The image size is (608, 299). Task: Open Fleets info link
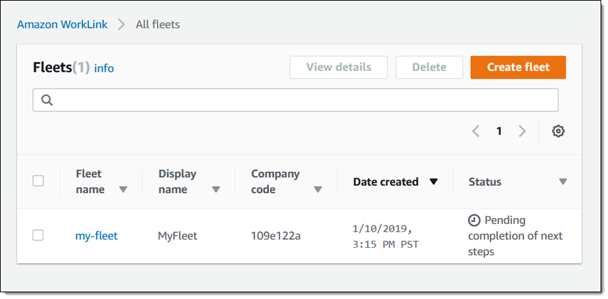pyautogui.click(x=104, y=68)
